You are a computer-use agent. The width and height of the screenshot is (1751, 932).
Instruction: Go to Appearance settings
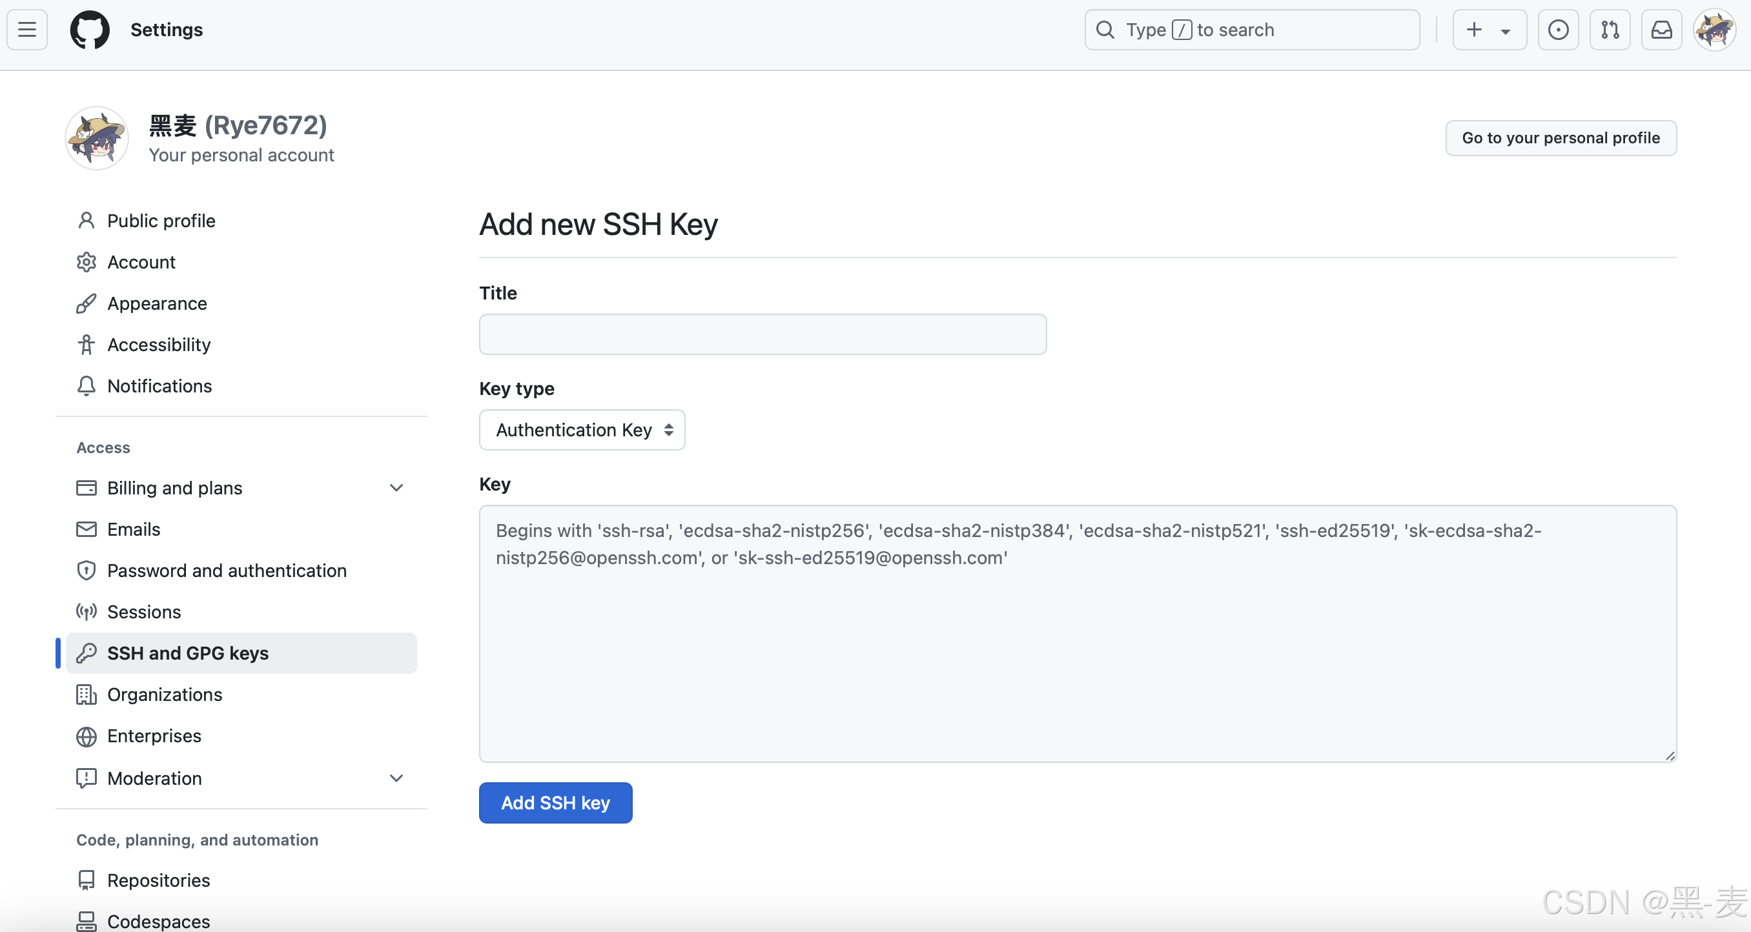coord(241,303)
